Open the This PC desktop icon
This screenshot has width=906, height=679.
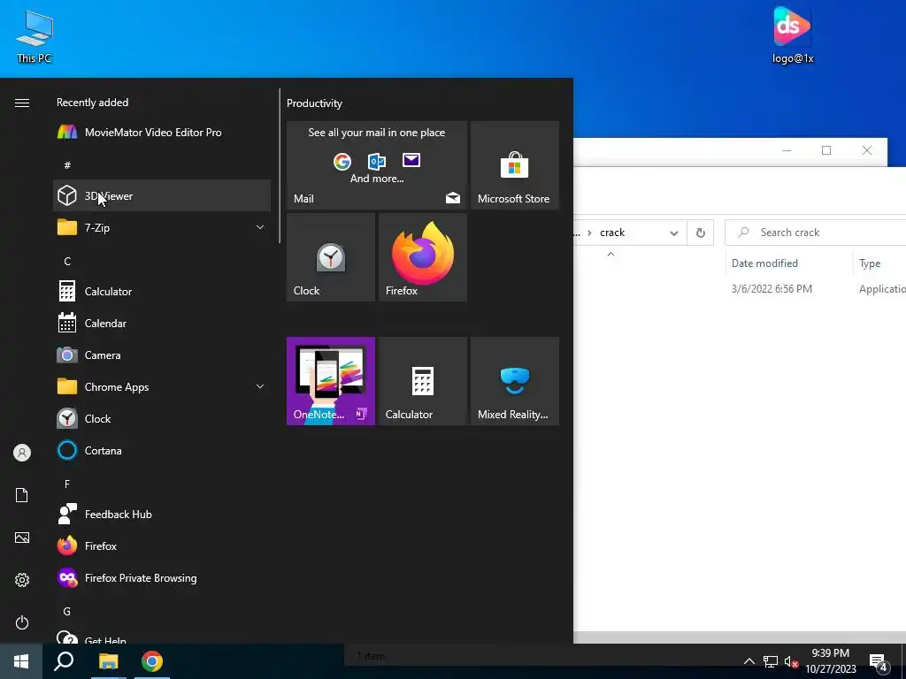[x=35, y=36]
